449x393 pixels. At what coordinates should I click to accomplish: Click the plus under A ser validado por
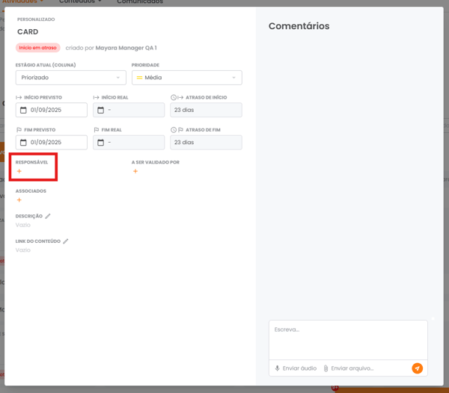coord(135,172)
